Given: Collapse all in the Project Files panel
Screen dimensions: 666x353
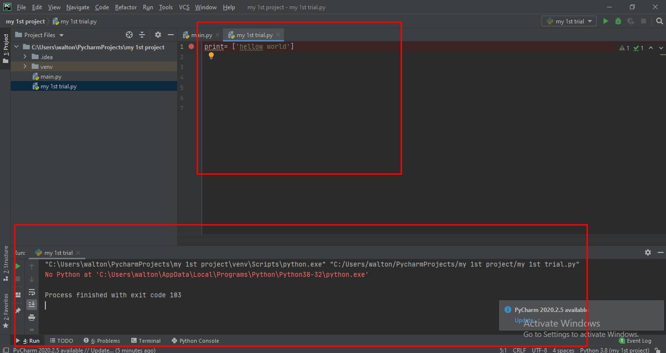Looking at the screenshot, I should coord(142,35).
